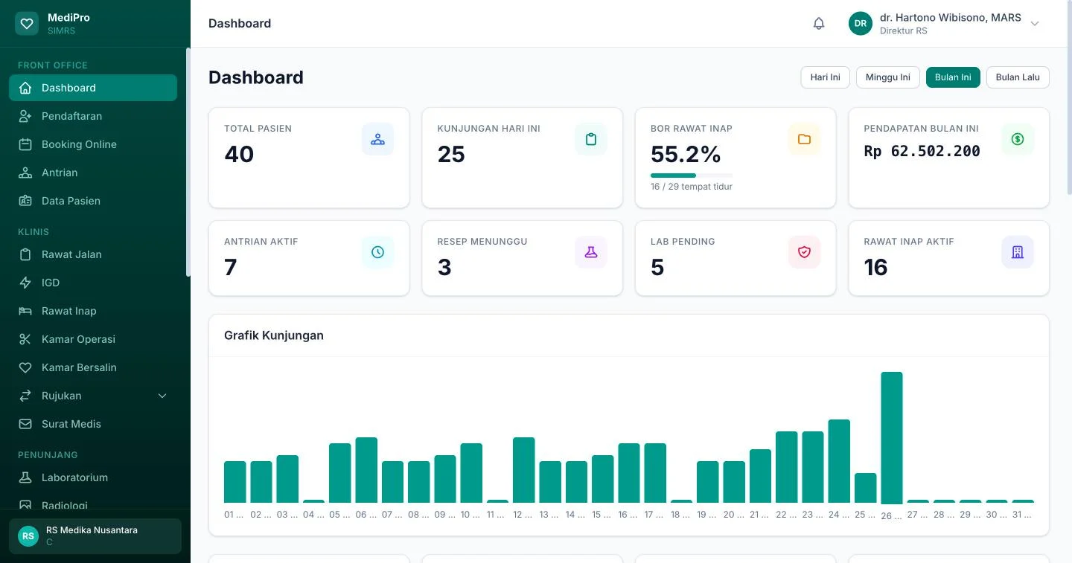This screenshot has height=563, width=1072.
Task: Click the sidebar scrollbar
Action: point(188,162)
